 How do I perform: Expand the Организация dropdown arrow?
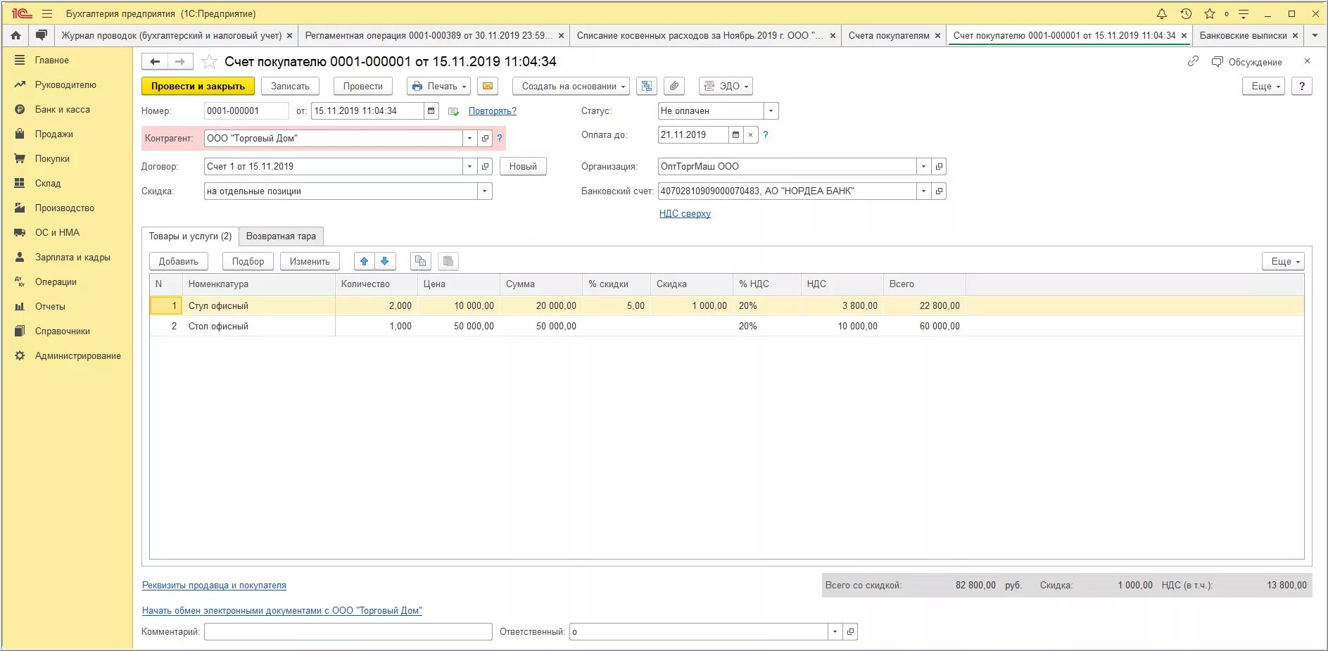pos(923,166)
